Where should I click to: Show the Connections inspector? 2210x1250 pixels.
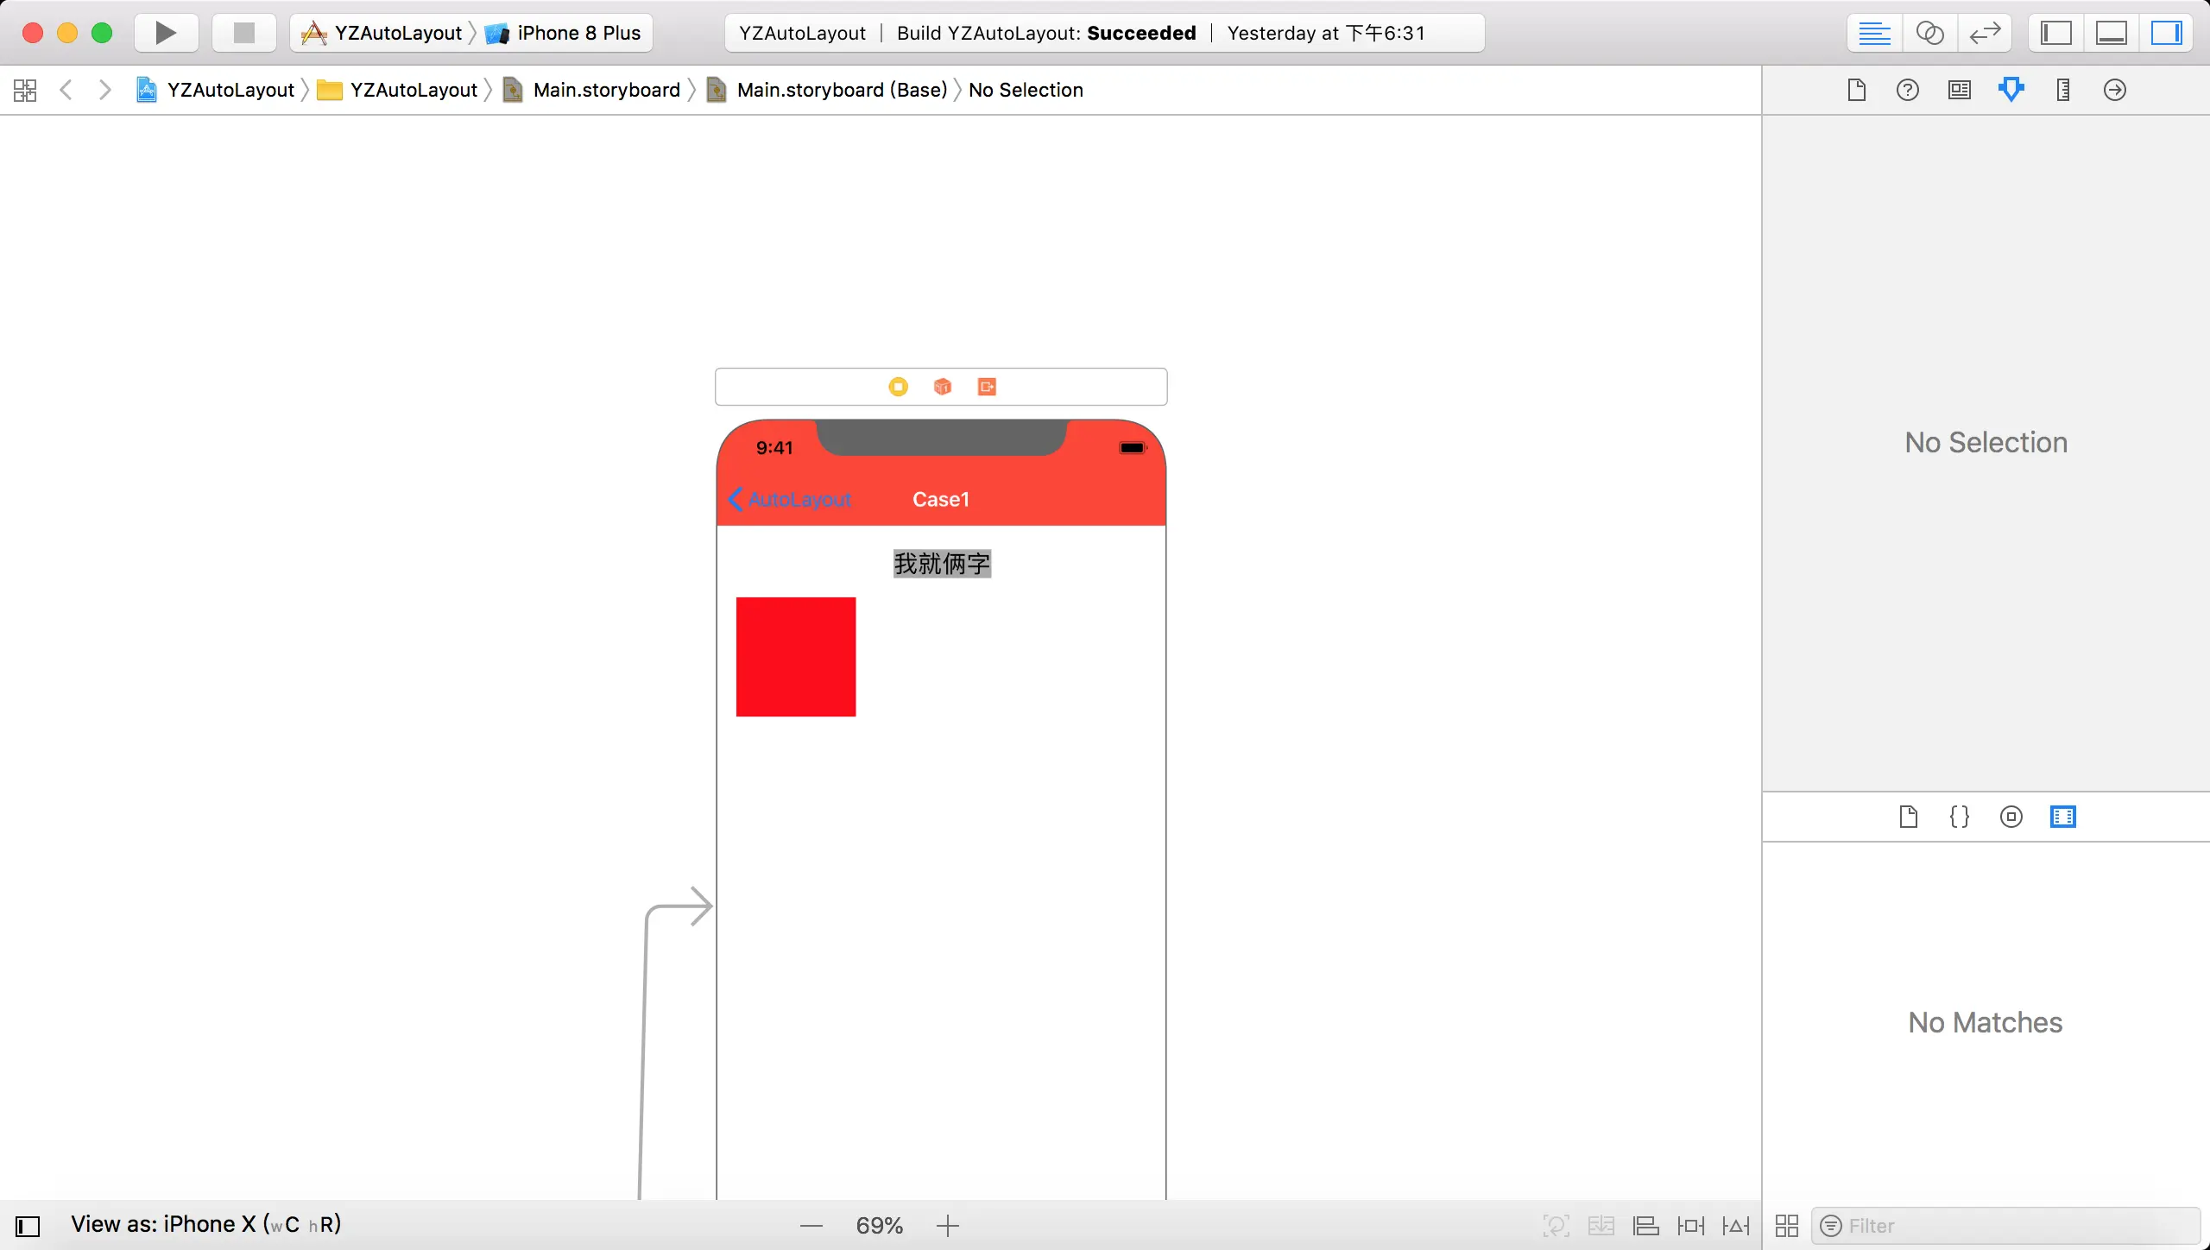[2114, 90]
